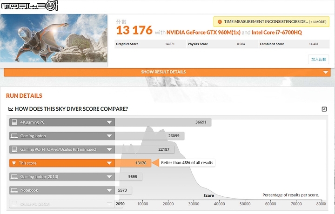Click the main score 13 176
The image size is (335, 214).
[x=134, y=30]
